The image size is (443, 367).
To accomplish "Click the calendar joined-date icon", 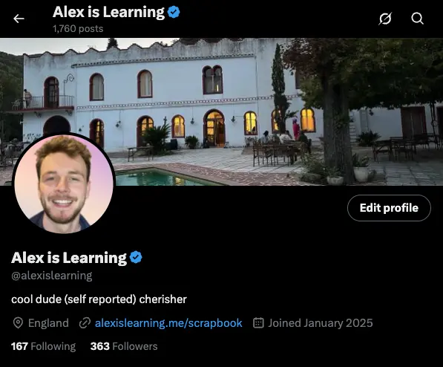I will (258, 323).
